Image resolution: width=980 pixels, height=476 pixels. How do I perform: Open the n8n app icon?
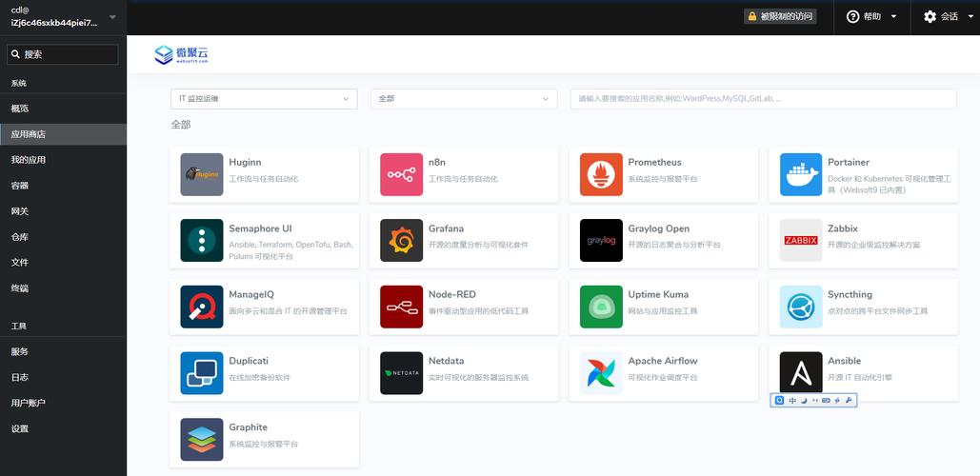[x=401, y=174]
